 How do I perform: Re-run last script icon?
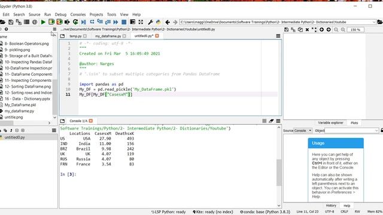(x=75, y=22)
